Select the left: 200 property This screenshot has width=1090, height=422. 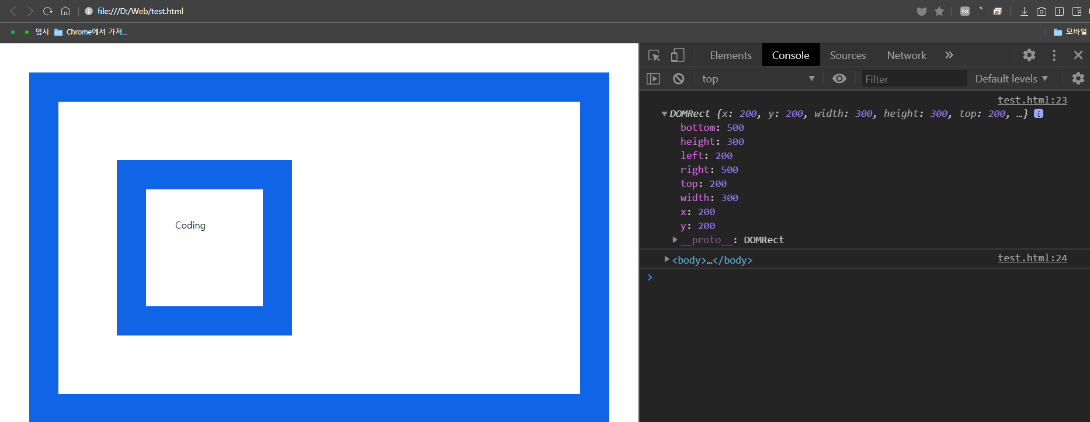(706, 155)
